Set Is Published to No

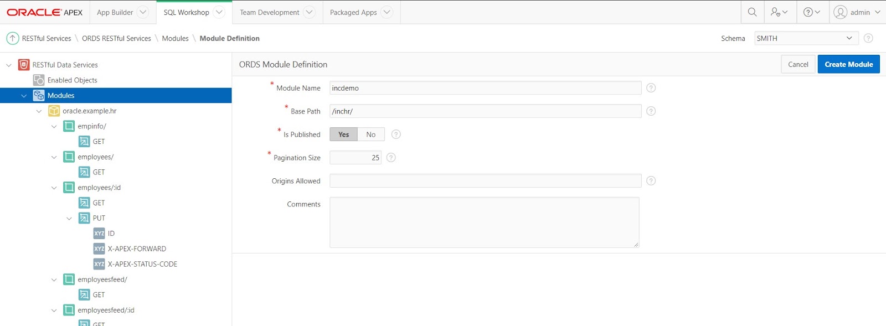(371, 134)
